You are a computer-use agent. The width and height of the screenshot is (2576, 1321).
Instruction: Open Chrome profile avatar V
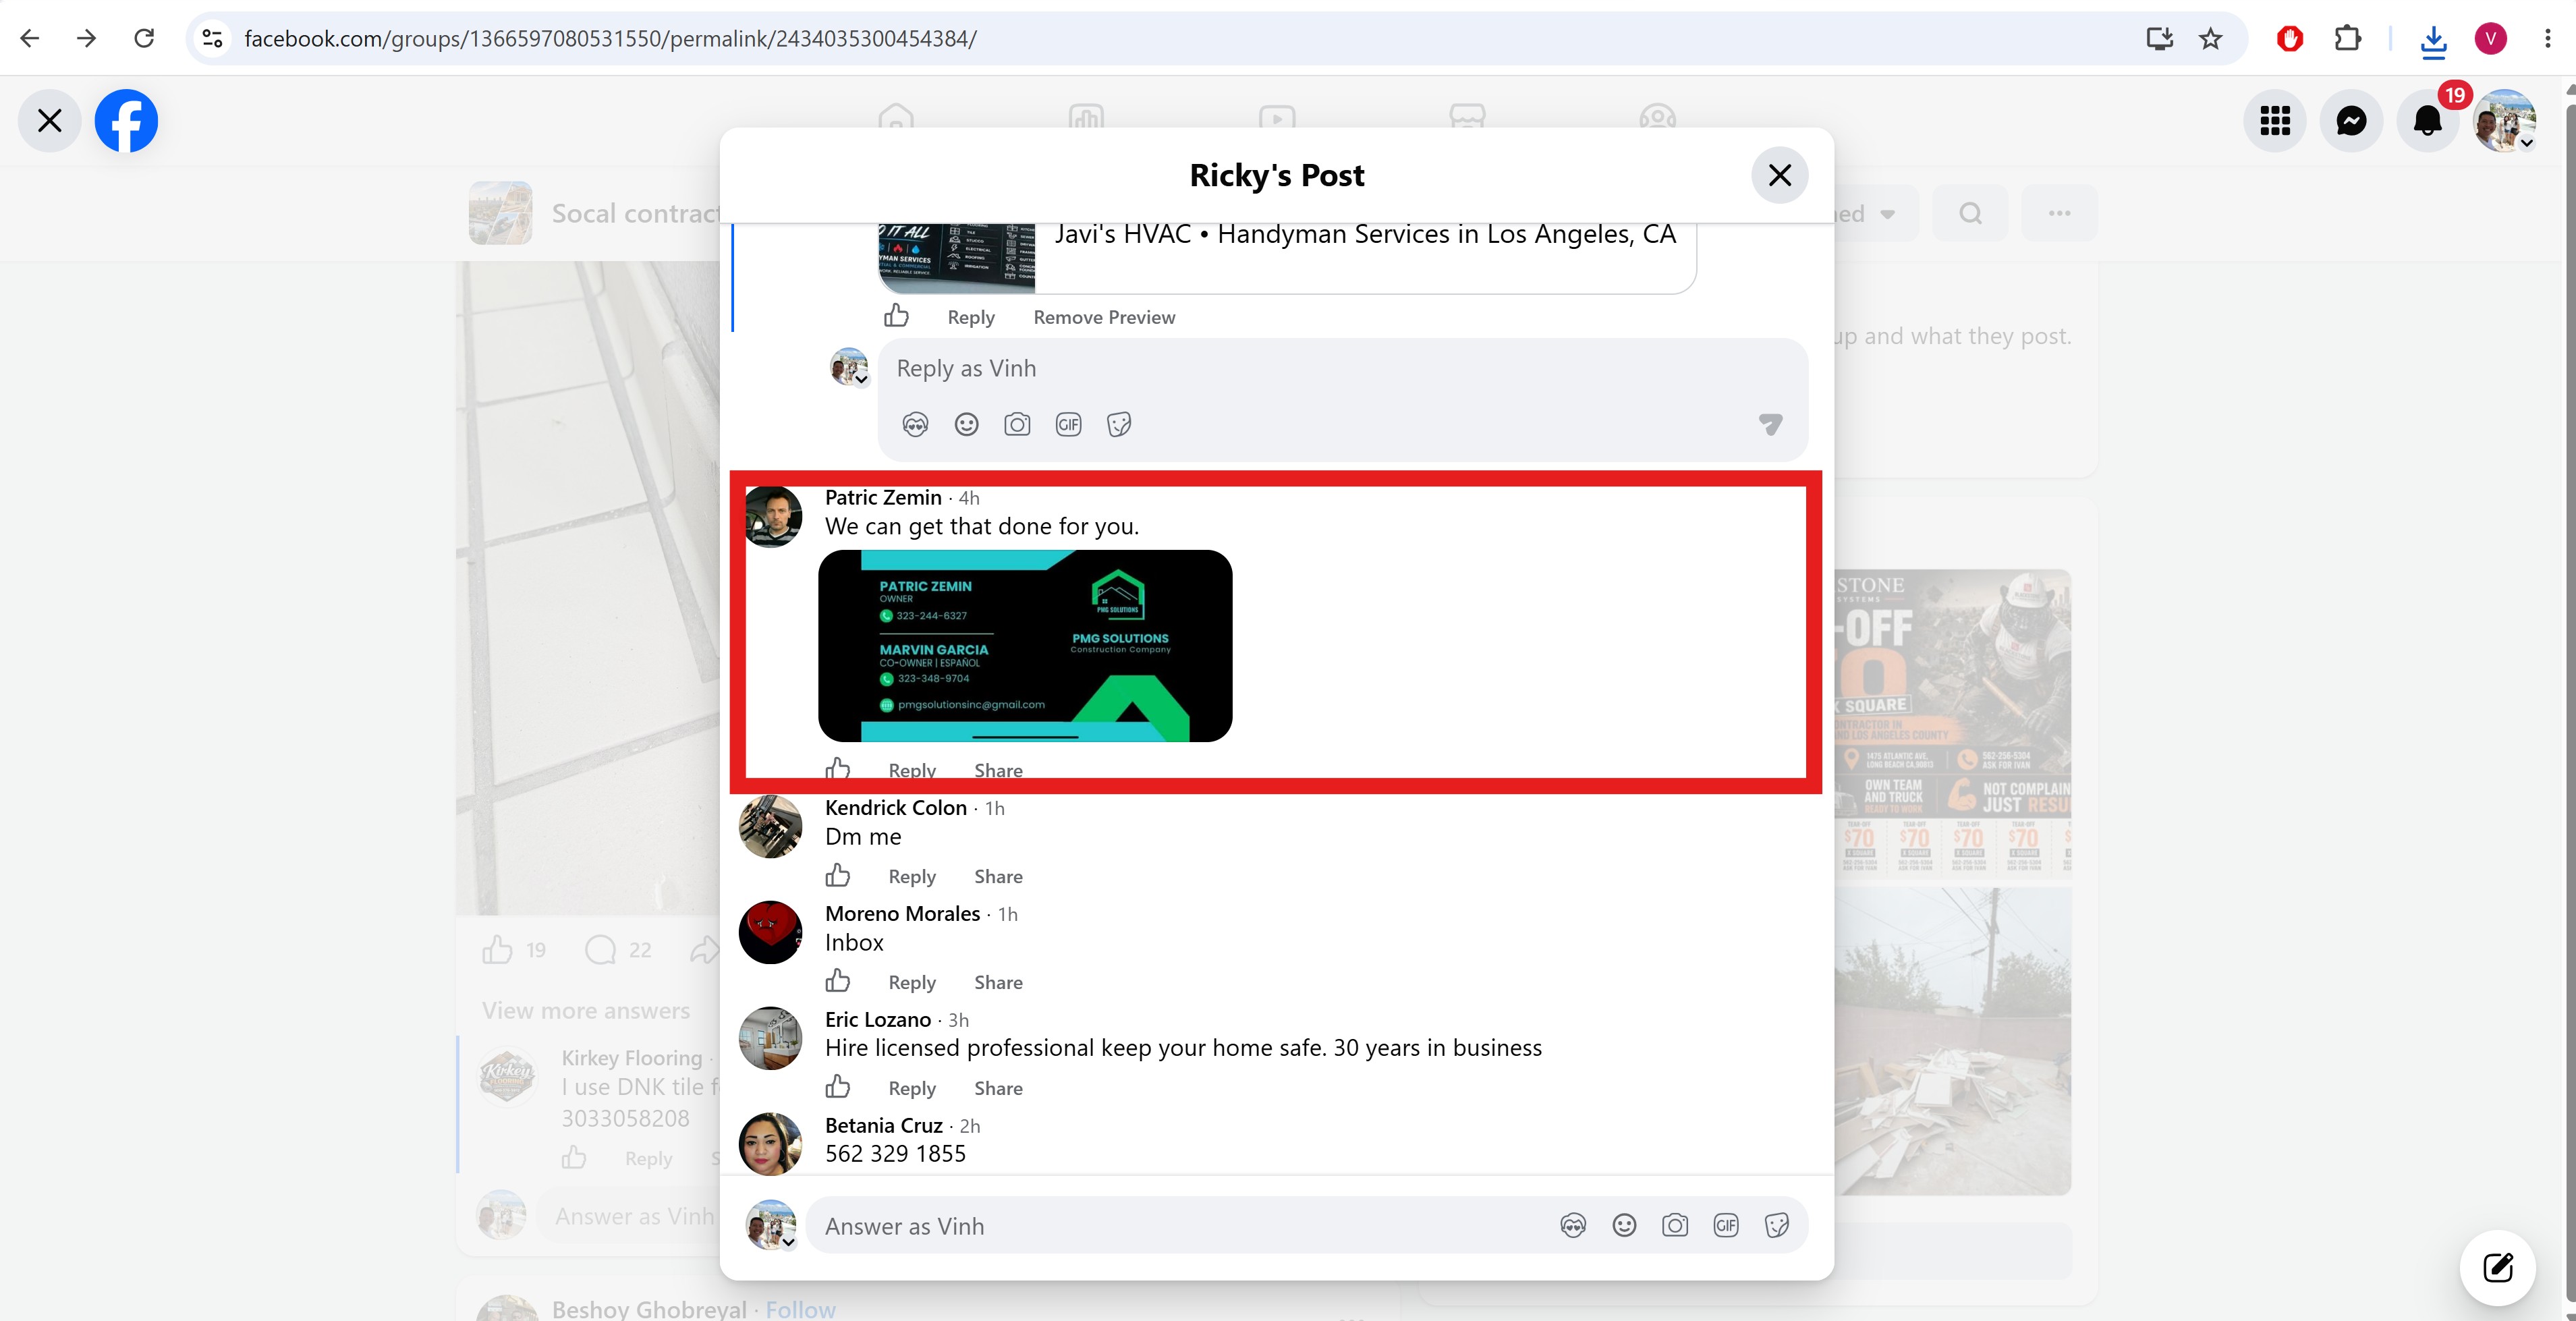click(x=2490, y=38)
